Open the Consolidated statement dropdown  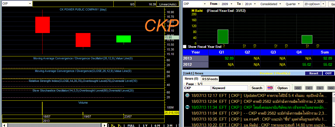(x=280, y=4)
